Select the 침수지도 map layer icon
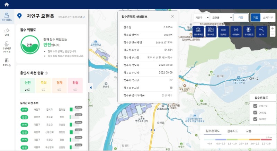This screenshot has width=277, height=151. click(211, 31)
